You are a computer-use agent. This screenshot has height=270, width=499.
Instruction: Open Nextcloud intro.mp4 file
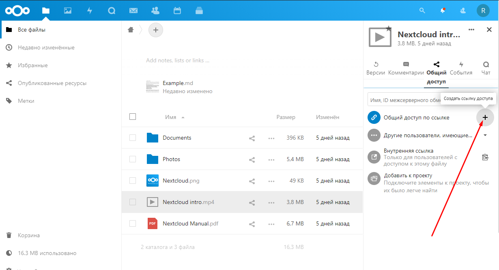188,202
